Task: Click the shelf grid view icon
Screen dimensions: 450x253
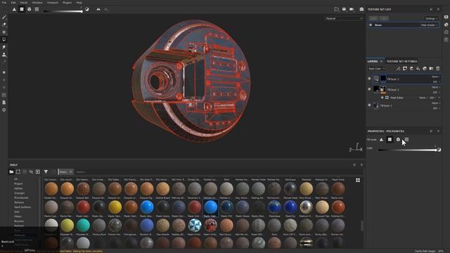Action: 358,180
